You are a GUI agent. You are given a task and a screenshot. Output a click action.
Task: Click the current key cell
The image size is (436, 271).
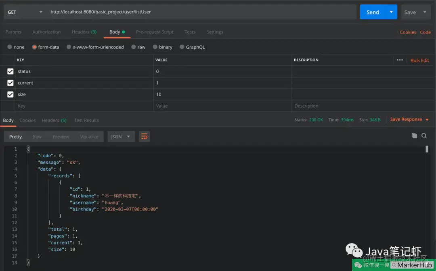click(x=84, y=83)
